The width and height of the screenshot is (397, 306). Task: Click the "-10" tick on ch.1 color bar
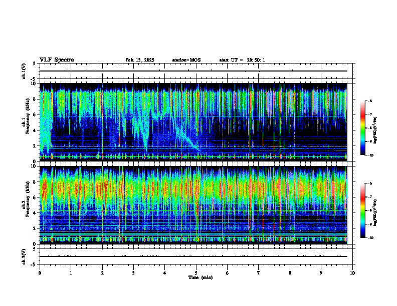click(x=370, y=155)
